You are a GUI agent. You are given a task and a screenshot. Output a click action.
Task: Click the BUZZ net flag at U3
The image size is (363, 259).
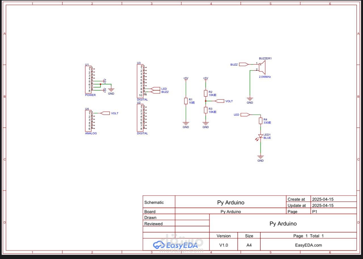pos(156,92)
